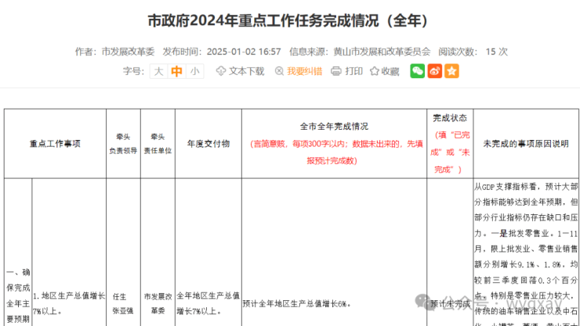Click 重点工作事项 table header
This screenshot has height=326, width=580.
(55, 144)
